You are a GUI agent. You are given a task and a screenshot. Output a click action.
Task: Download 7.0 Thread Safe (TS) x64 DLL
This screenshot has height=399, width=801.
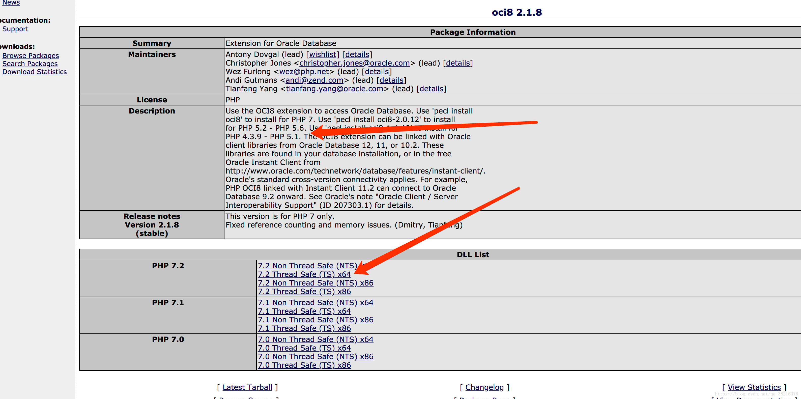point(304,348)
